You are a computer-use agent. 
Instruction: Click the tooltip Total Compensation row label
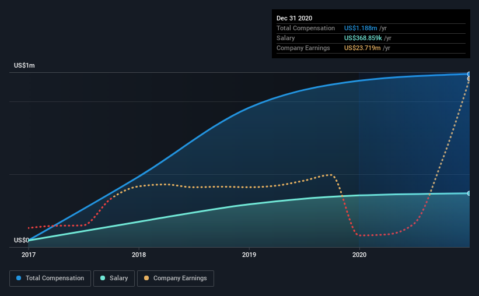306,28
